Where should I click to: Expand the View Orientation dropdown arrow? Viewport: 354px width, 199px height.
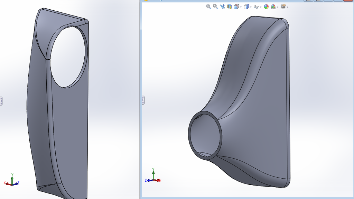coord(241,7)
